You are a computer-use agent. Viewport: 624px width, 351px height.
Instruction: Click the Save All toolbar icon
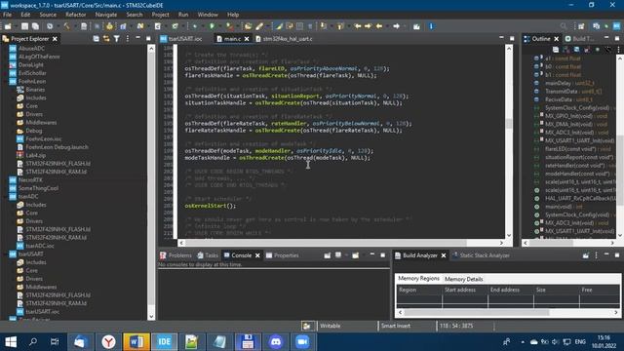[35, 26]
